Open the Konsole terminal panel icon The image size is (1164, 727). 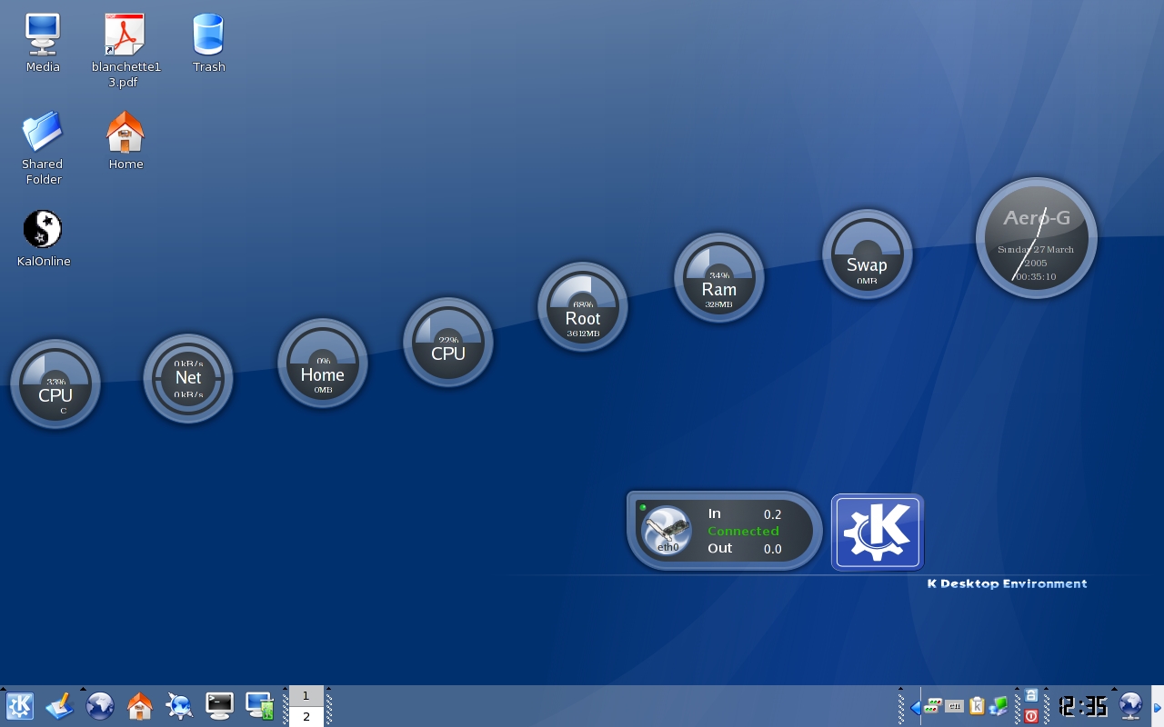click(x=219, y=706)
